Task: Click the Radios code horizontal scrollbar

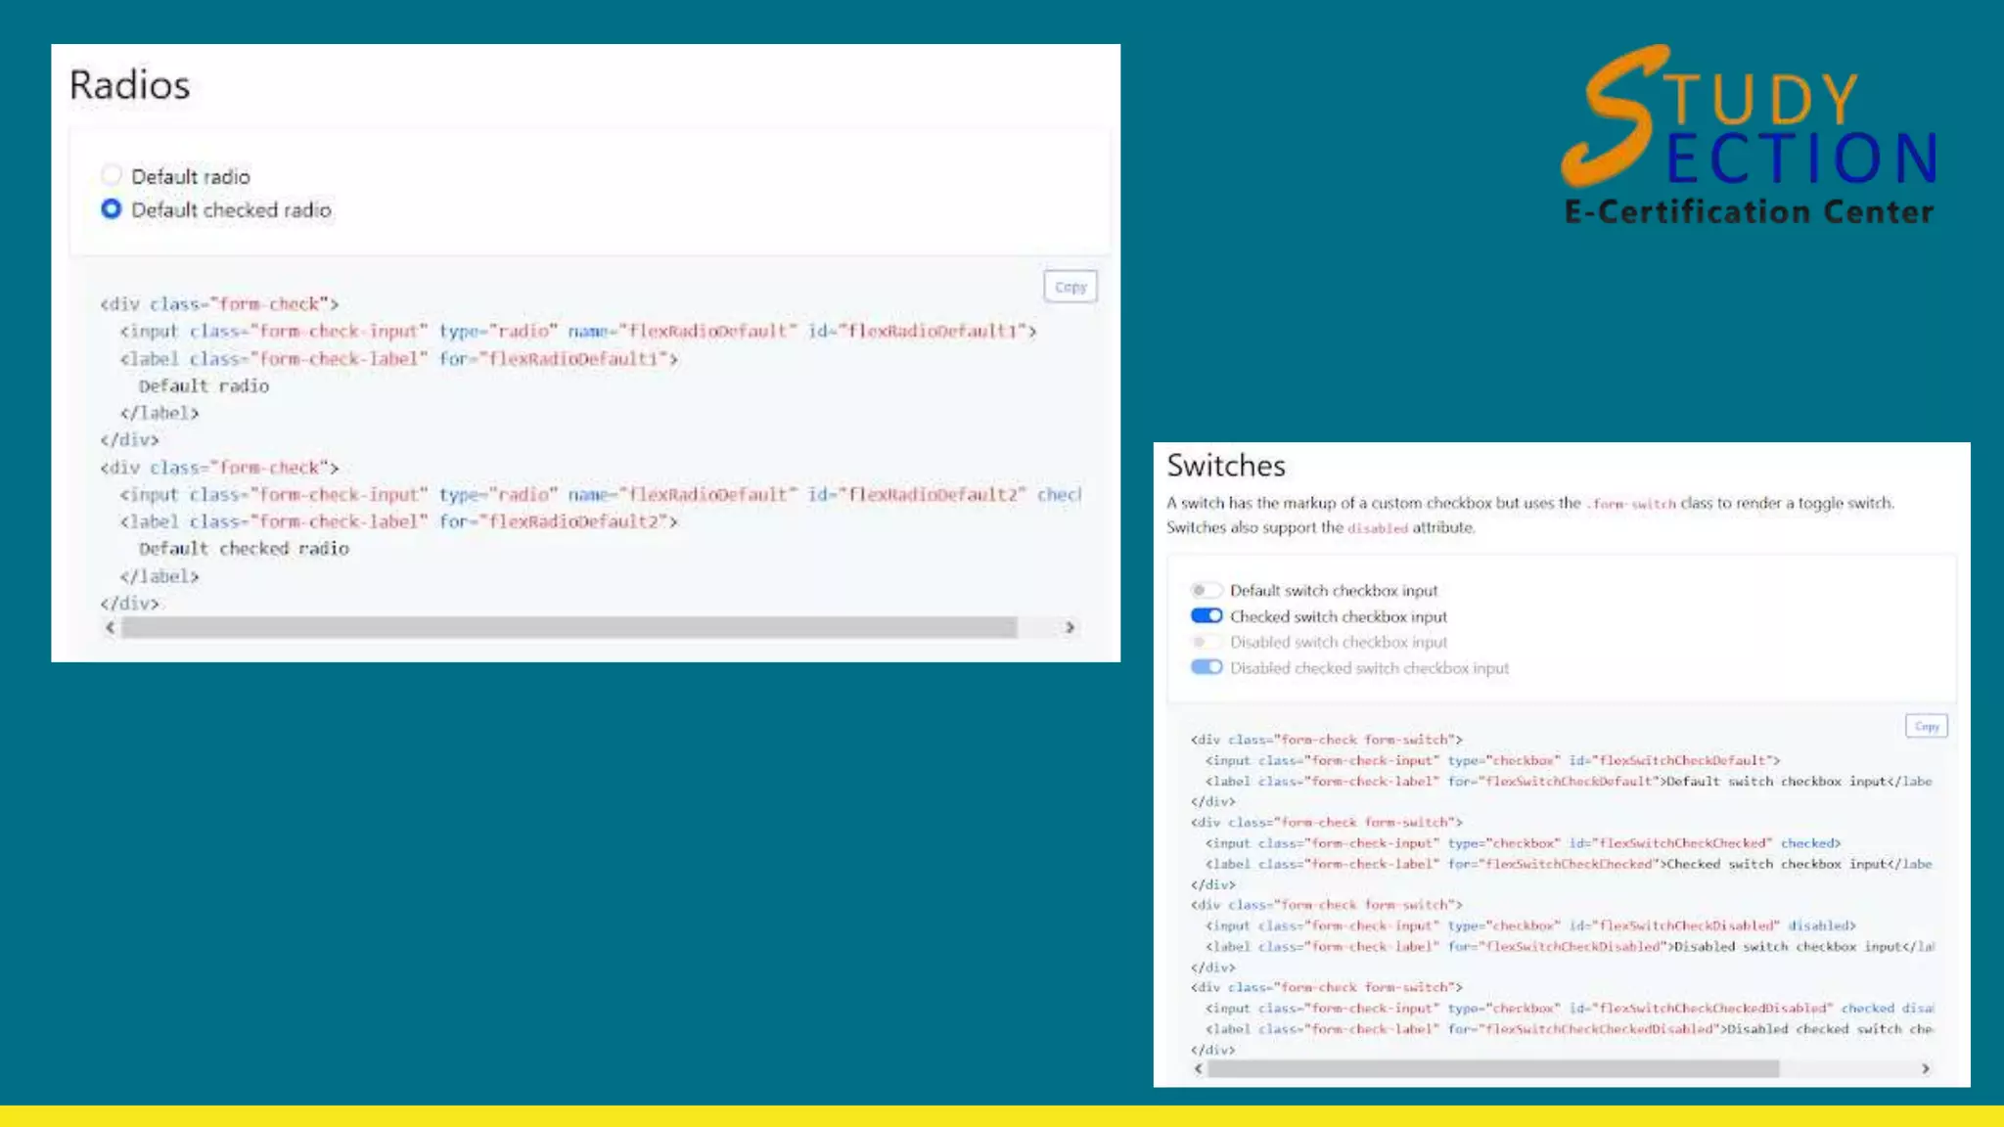Action: coord(568,627)
